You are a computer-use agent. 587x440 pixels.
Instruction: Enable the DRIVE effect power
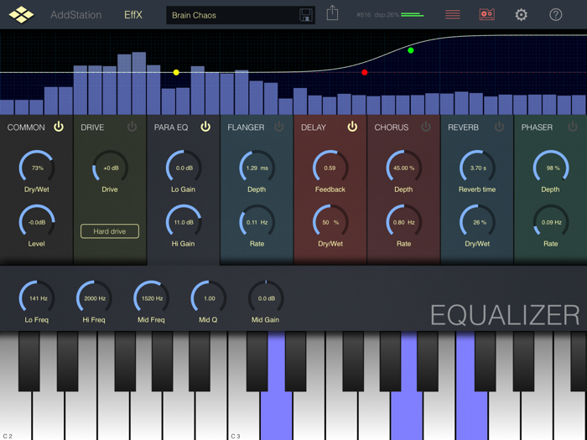[x=132, y=127]
